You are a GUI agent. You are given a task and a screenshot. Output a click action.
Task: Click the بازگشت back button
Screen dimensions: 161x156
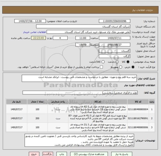pyautogui.click(x=48, y=154)
